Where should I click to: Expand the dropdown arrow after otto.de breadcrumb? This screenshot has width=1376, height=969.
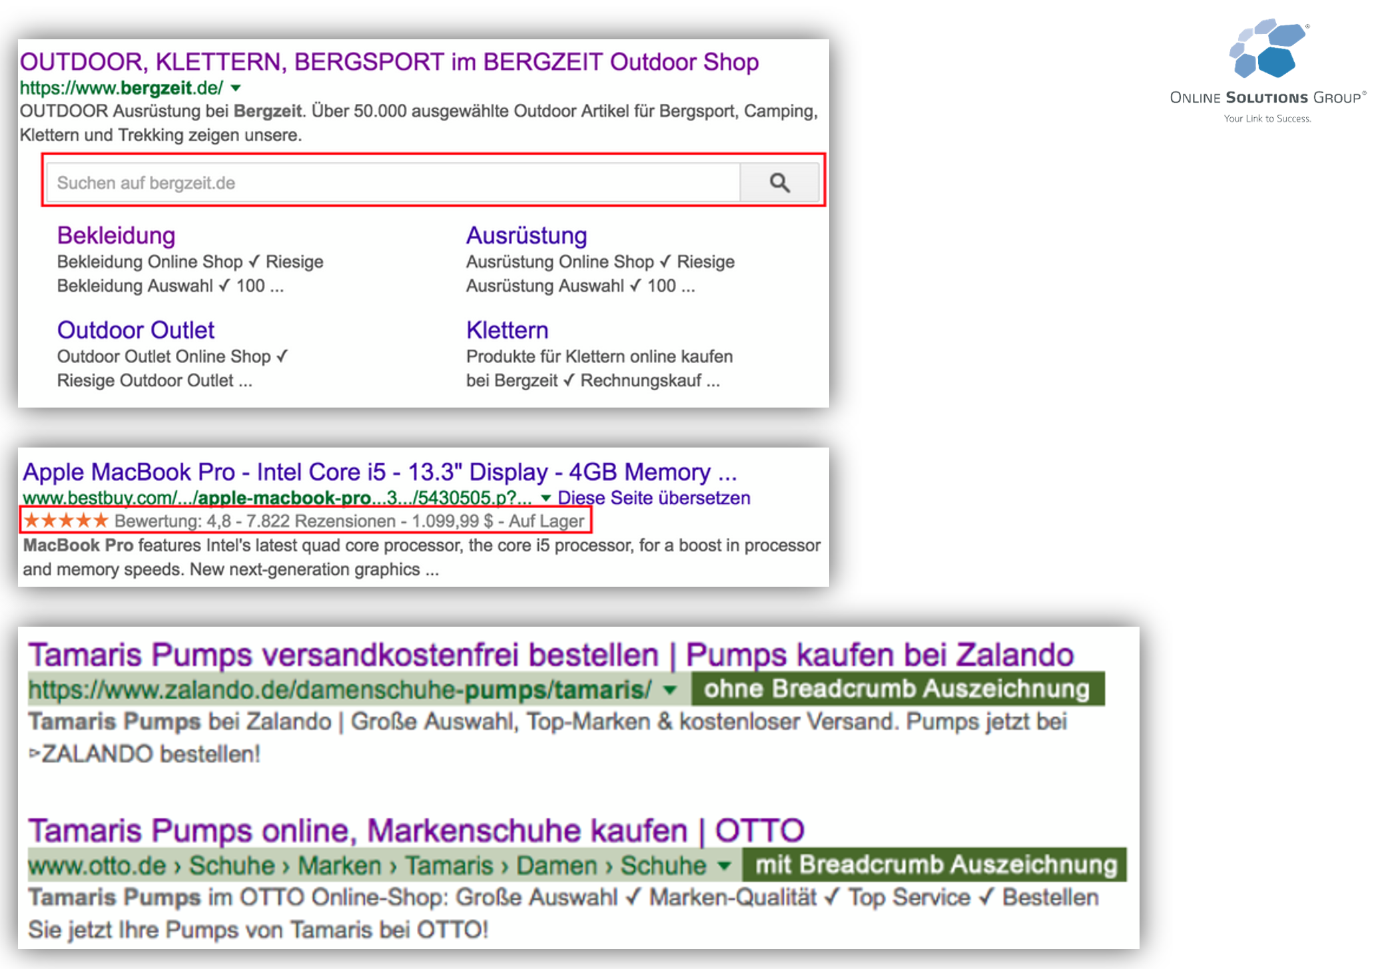pyautogui.click(x=724, y=866)
